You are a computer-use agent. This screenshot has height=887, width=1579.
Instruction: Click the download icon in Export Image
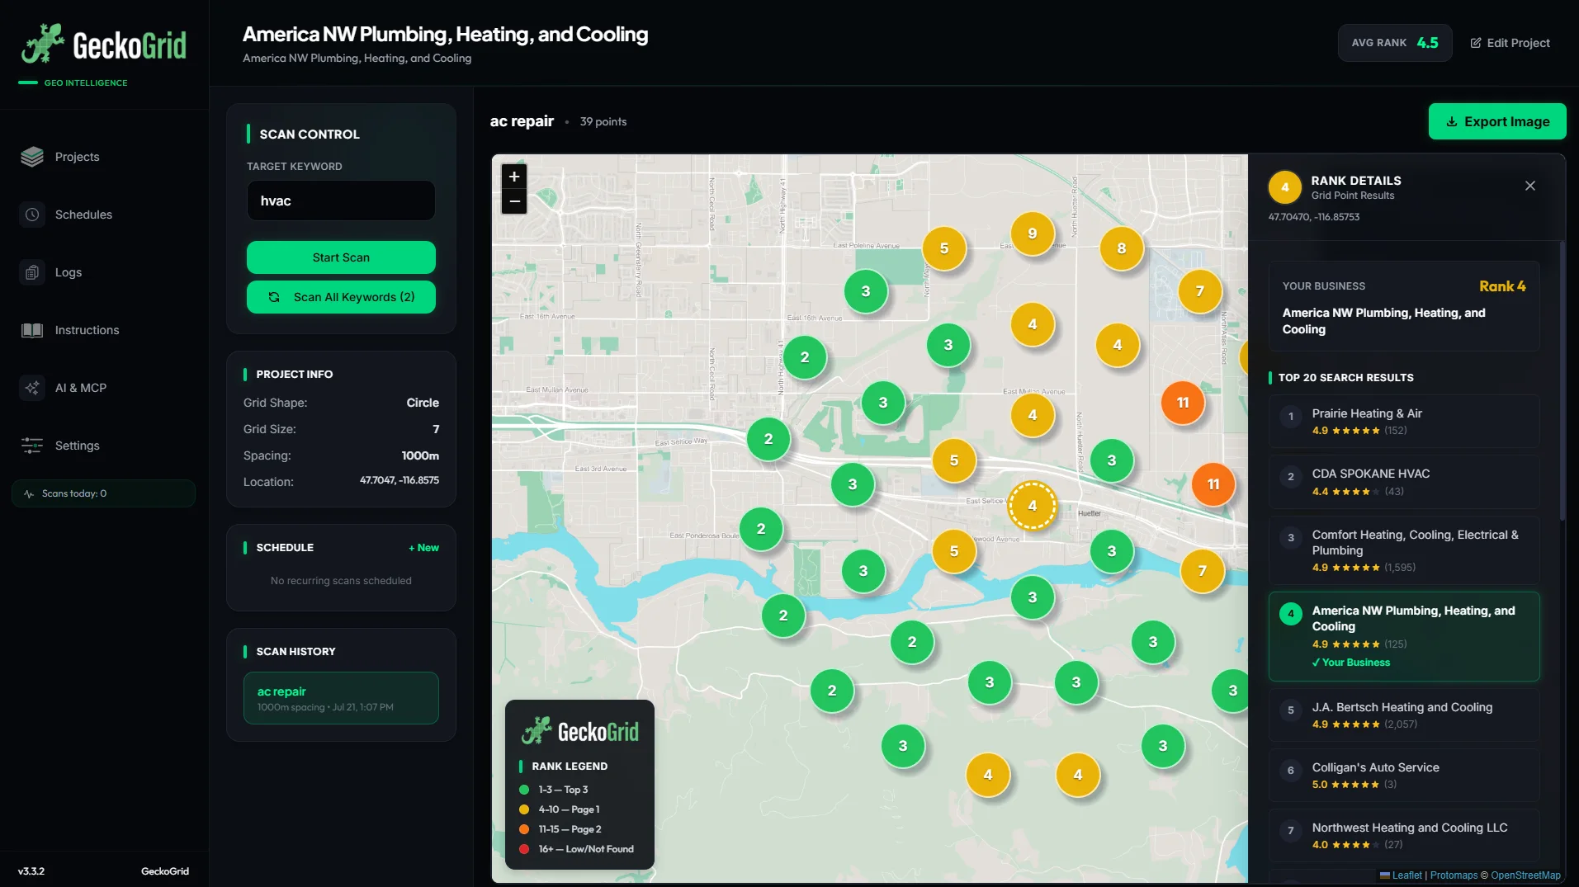1452,121
